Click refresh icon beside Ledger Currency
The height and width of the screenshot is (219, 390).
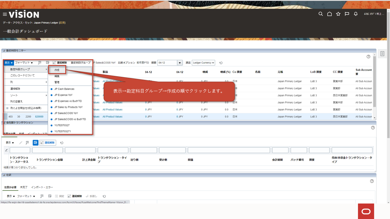pos(221,63)
